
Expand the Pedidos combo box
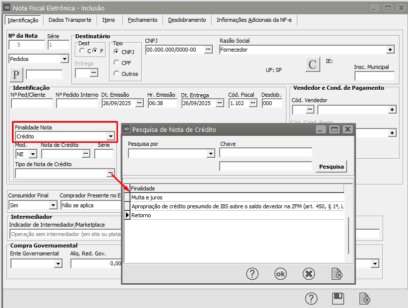point(64,59)
